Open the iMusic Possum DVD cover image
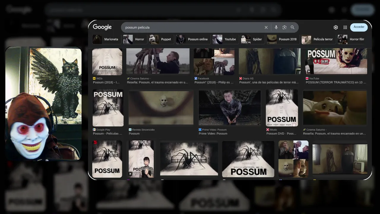 [x=282, y=108]
